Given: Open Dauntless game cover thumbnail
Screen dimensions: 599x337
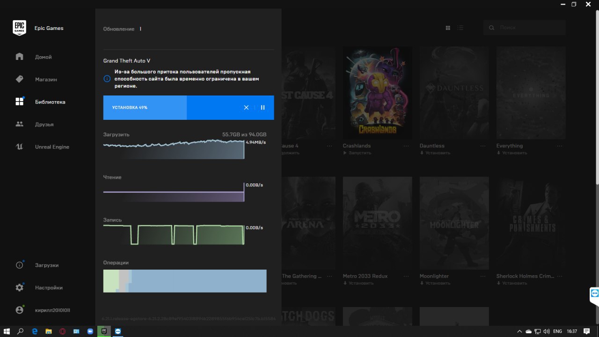Looking at the screenshot, I should (454, 93).
